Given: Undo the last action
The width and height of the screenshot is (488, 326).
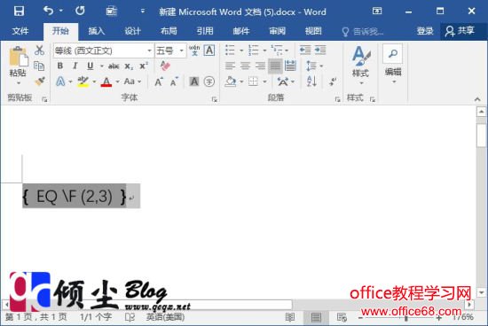Looking at the screenshot, I should [48, 11].
